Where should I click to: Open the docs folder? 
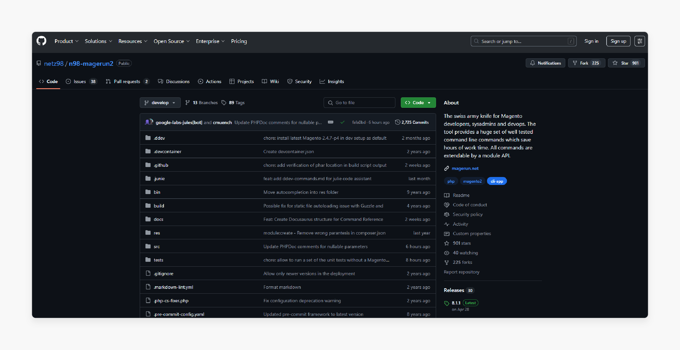159,219
